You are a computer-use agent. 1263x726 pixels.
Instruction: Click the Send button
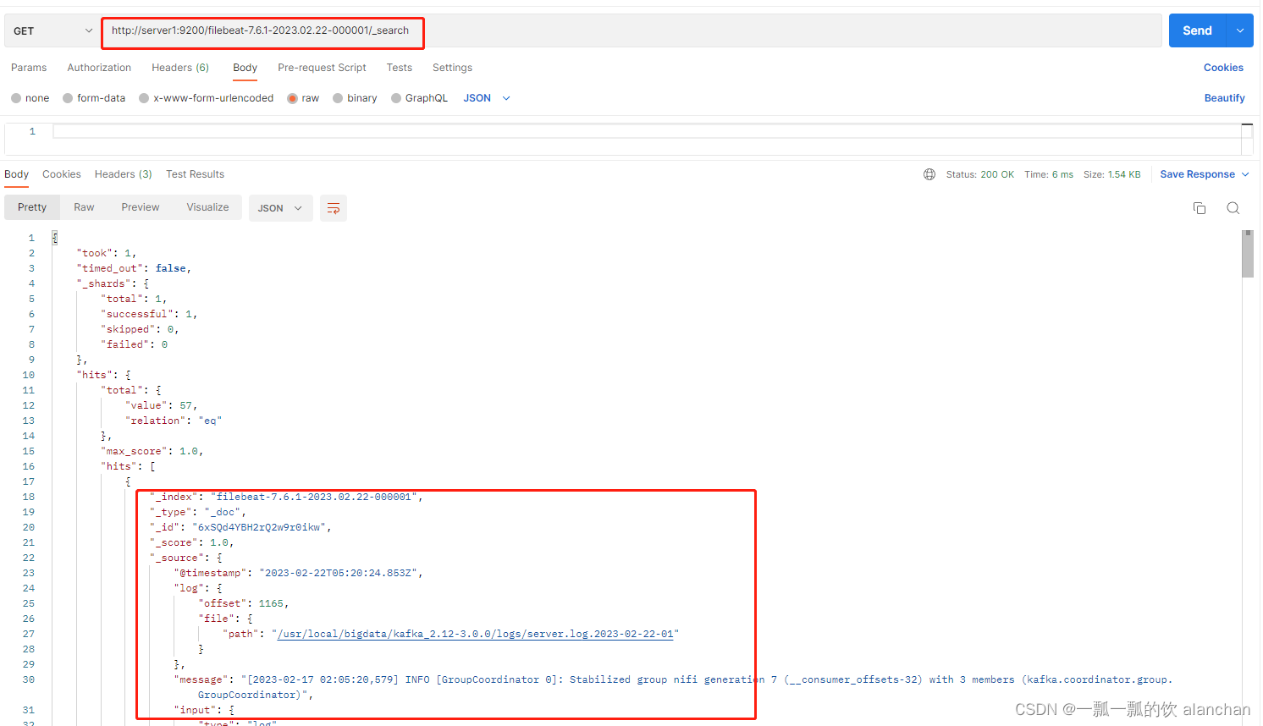1196,30
